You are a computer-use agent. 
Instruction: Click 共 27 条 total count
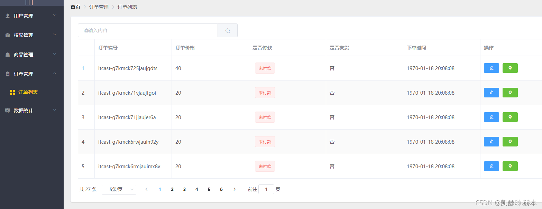tap(88, 189)
